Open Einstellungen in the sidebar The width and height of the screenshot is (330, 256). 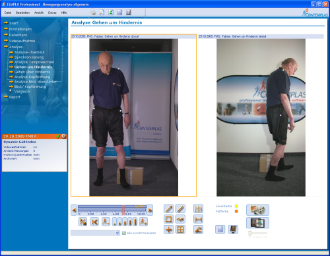20,29
